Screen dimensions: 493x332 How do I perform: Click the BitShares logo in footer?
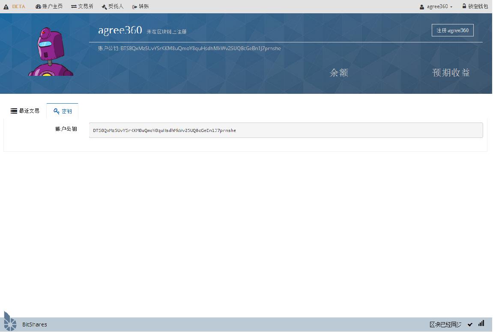pyautogui.click(x=10, y=322)
